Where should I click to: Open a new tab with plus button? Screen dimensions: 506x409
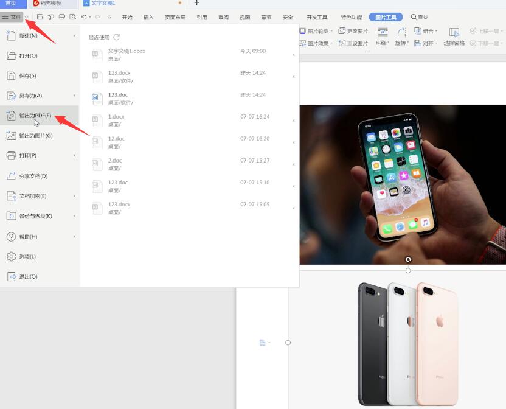coord(196,3)
